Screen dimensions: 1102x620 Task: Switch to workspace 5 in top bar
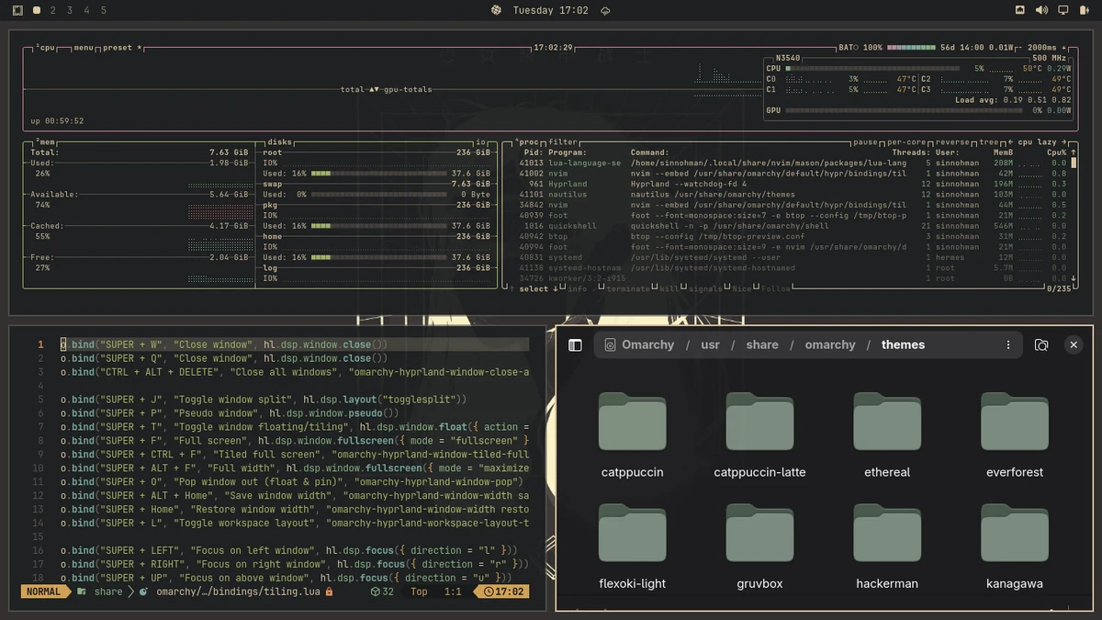103,10
